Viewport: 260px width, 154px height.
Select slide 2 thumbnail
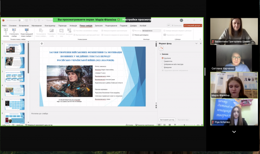click(15, 63)
